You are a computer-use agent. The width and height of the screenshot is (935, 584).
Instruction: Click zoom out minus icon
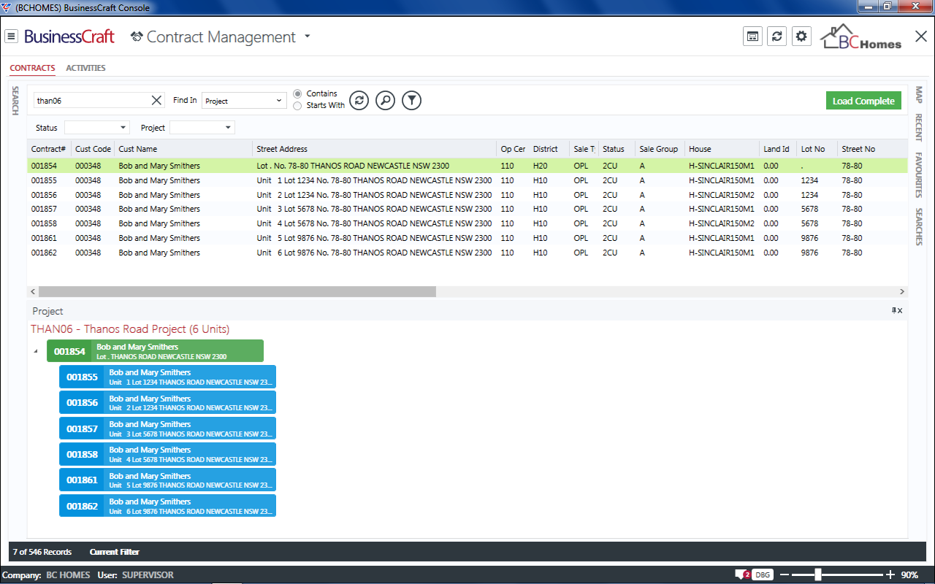[785, 575]
